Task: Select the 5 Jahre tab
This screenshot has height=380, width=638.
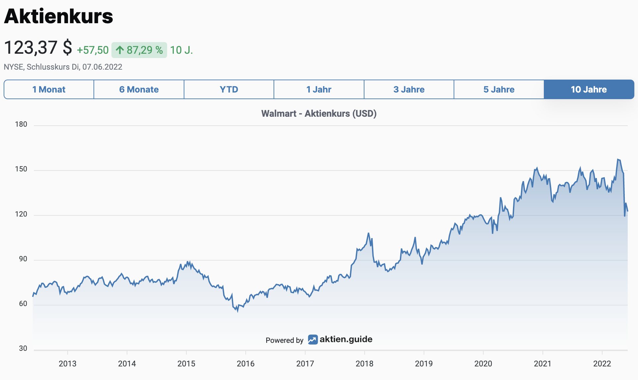Action: coord(499,90)
